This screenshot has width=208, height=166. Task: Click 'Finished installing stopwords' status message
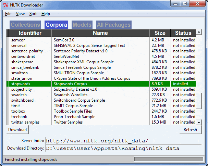coord(31,159)
